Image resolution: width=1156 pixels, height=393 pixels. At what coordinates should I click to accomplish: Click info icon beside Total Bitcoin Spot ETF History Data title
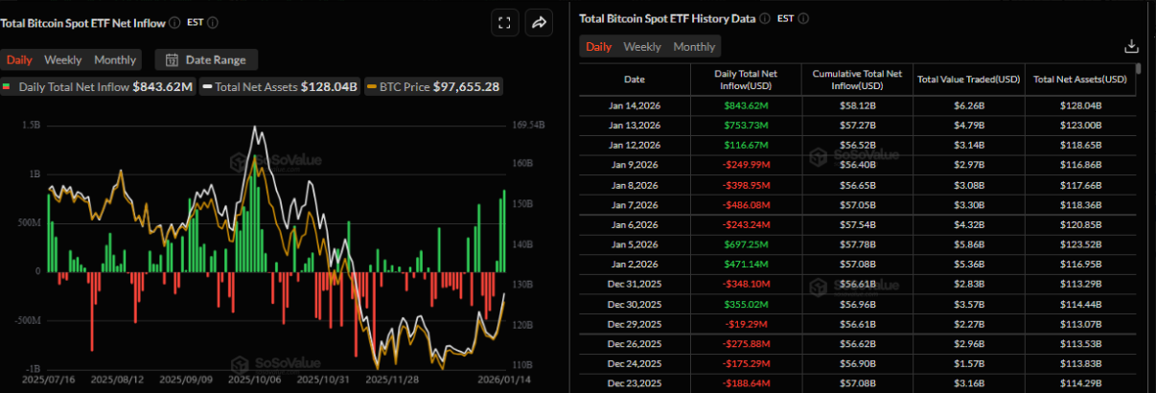coord(764,18)
